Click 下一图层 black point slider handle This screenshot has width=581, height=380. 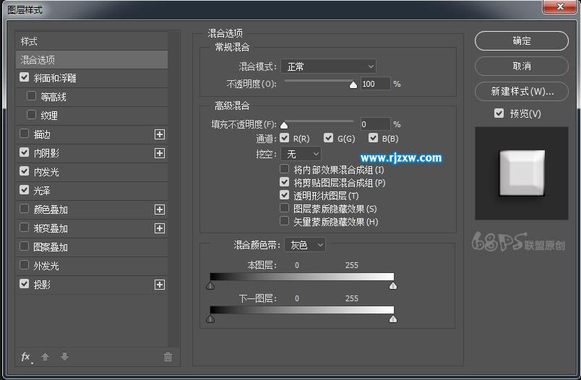pyautogui.click(x=210, y=319)
